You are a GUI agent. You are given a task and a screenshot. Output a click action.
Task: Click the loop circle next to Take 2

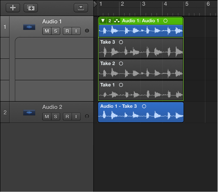click(121, 63)
